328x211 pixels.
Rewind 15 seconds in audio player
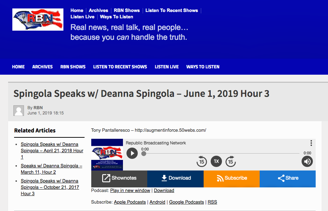pyautogui.click(x=202, y=161)
